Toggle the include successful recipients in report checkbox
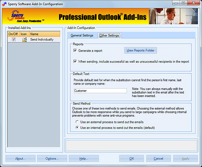The image size is (202, 167). [75, 61]
